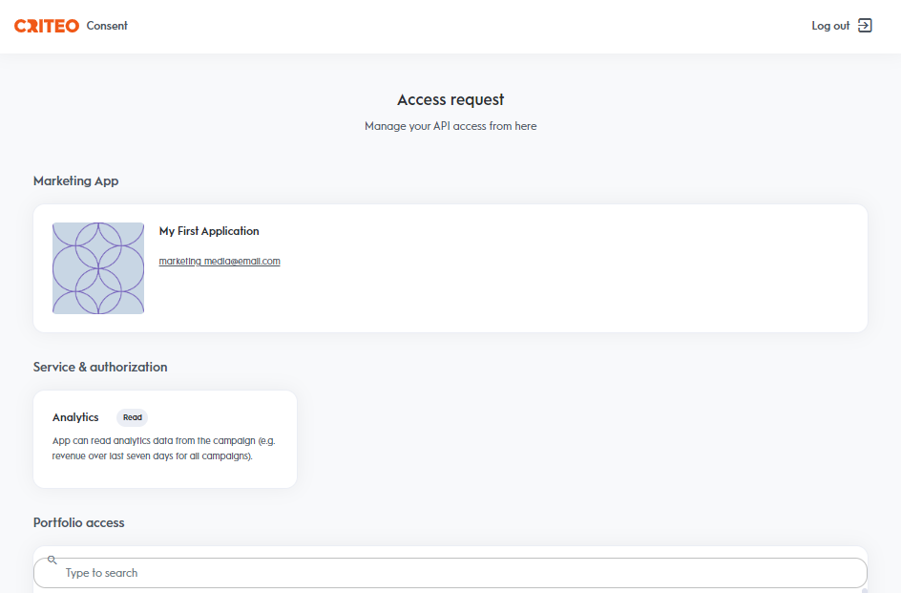This screenshot has width=901, height=593.
Task: Click the Analytics description paragraph
Action: tap(164, 449)
